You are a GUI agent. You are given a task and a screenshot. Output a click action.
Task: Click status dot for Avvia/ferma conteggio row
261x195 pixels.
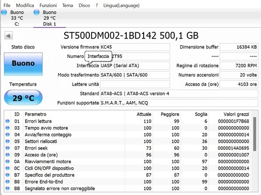click(x=7, y=135)
